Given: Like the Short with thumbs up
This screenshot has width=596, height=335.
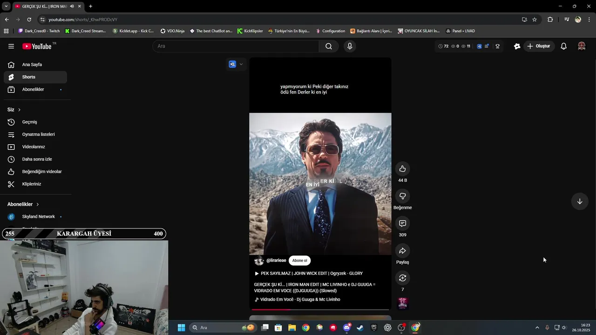Looking at the screenshot, I should (x=402, y=169).
